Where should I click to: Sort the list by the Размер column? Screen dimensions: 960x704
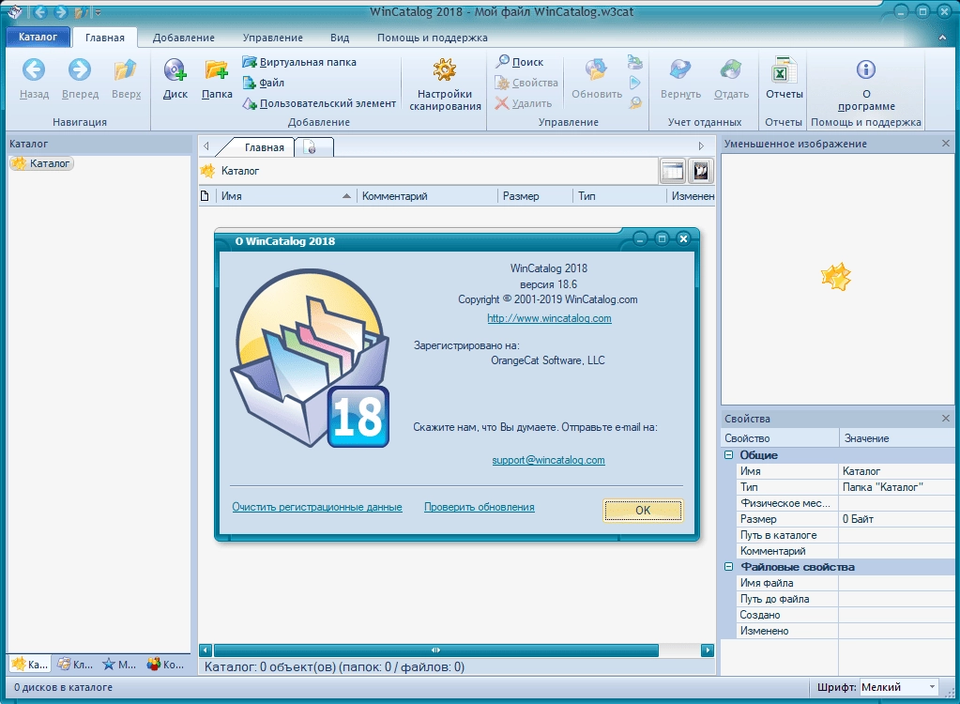535,196
